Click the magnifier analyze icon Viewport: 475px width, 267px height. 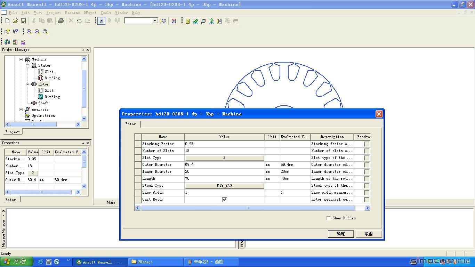[x=204, y=21]
